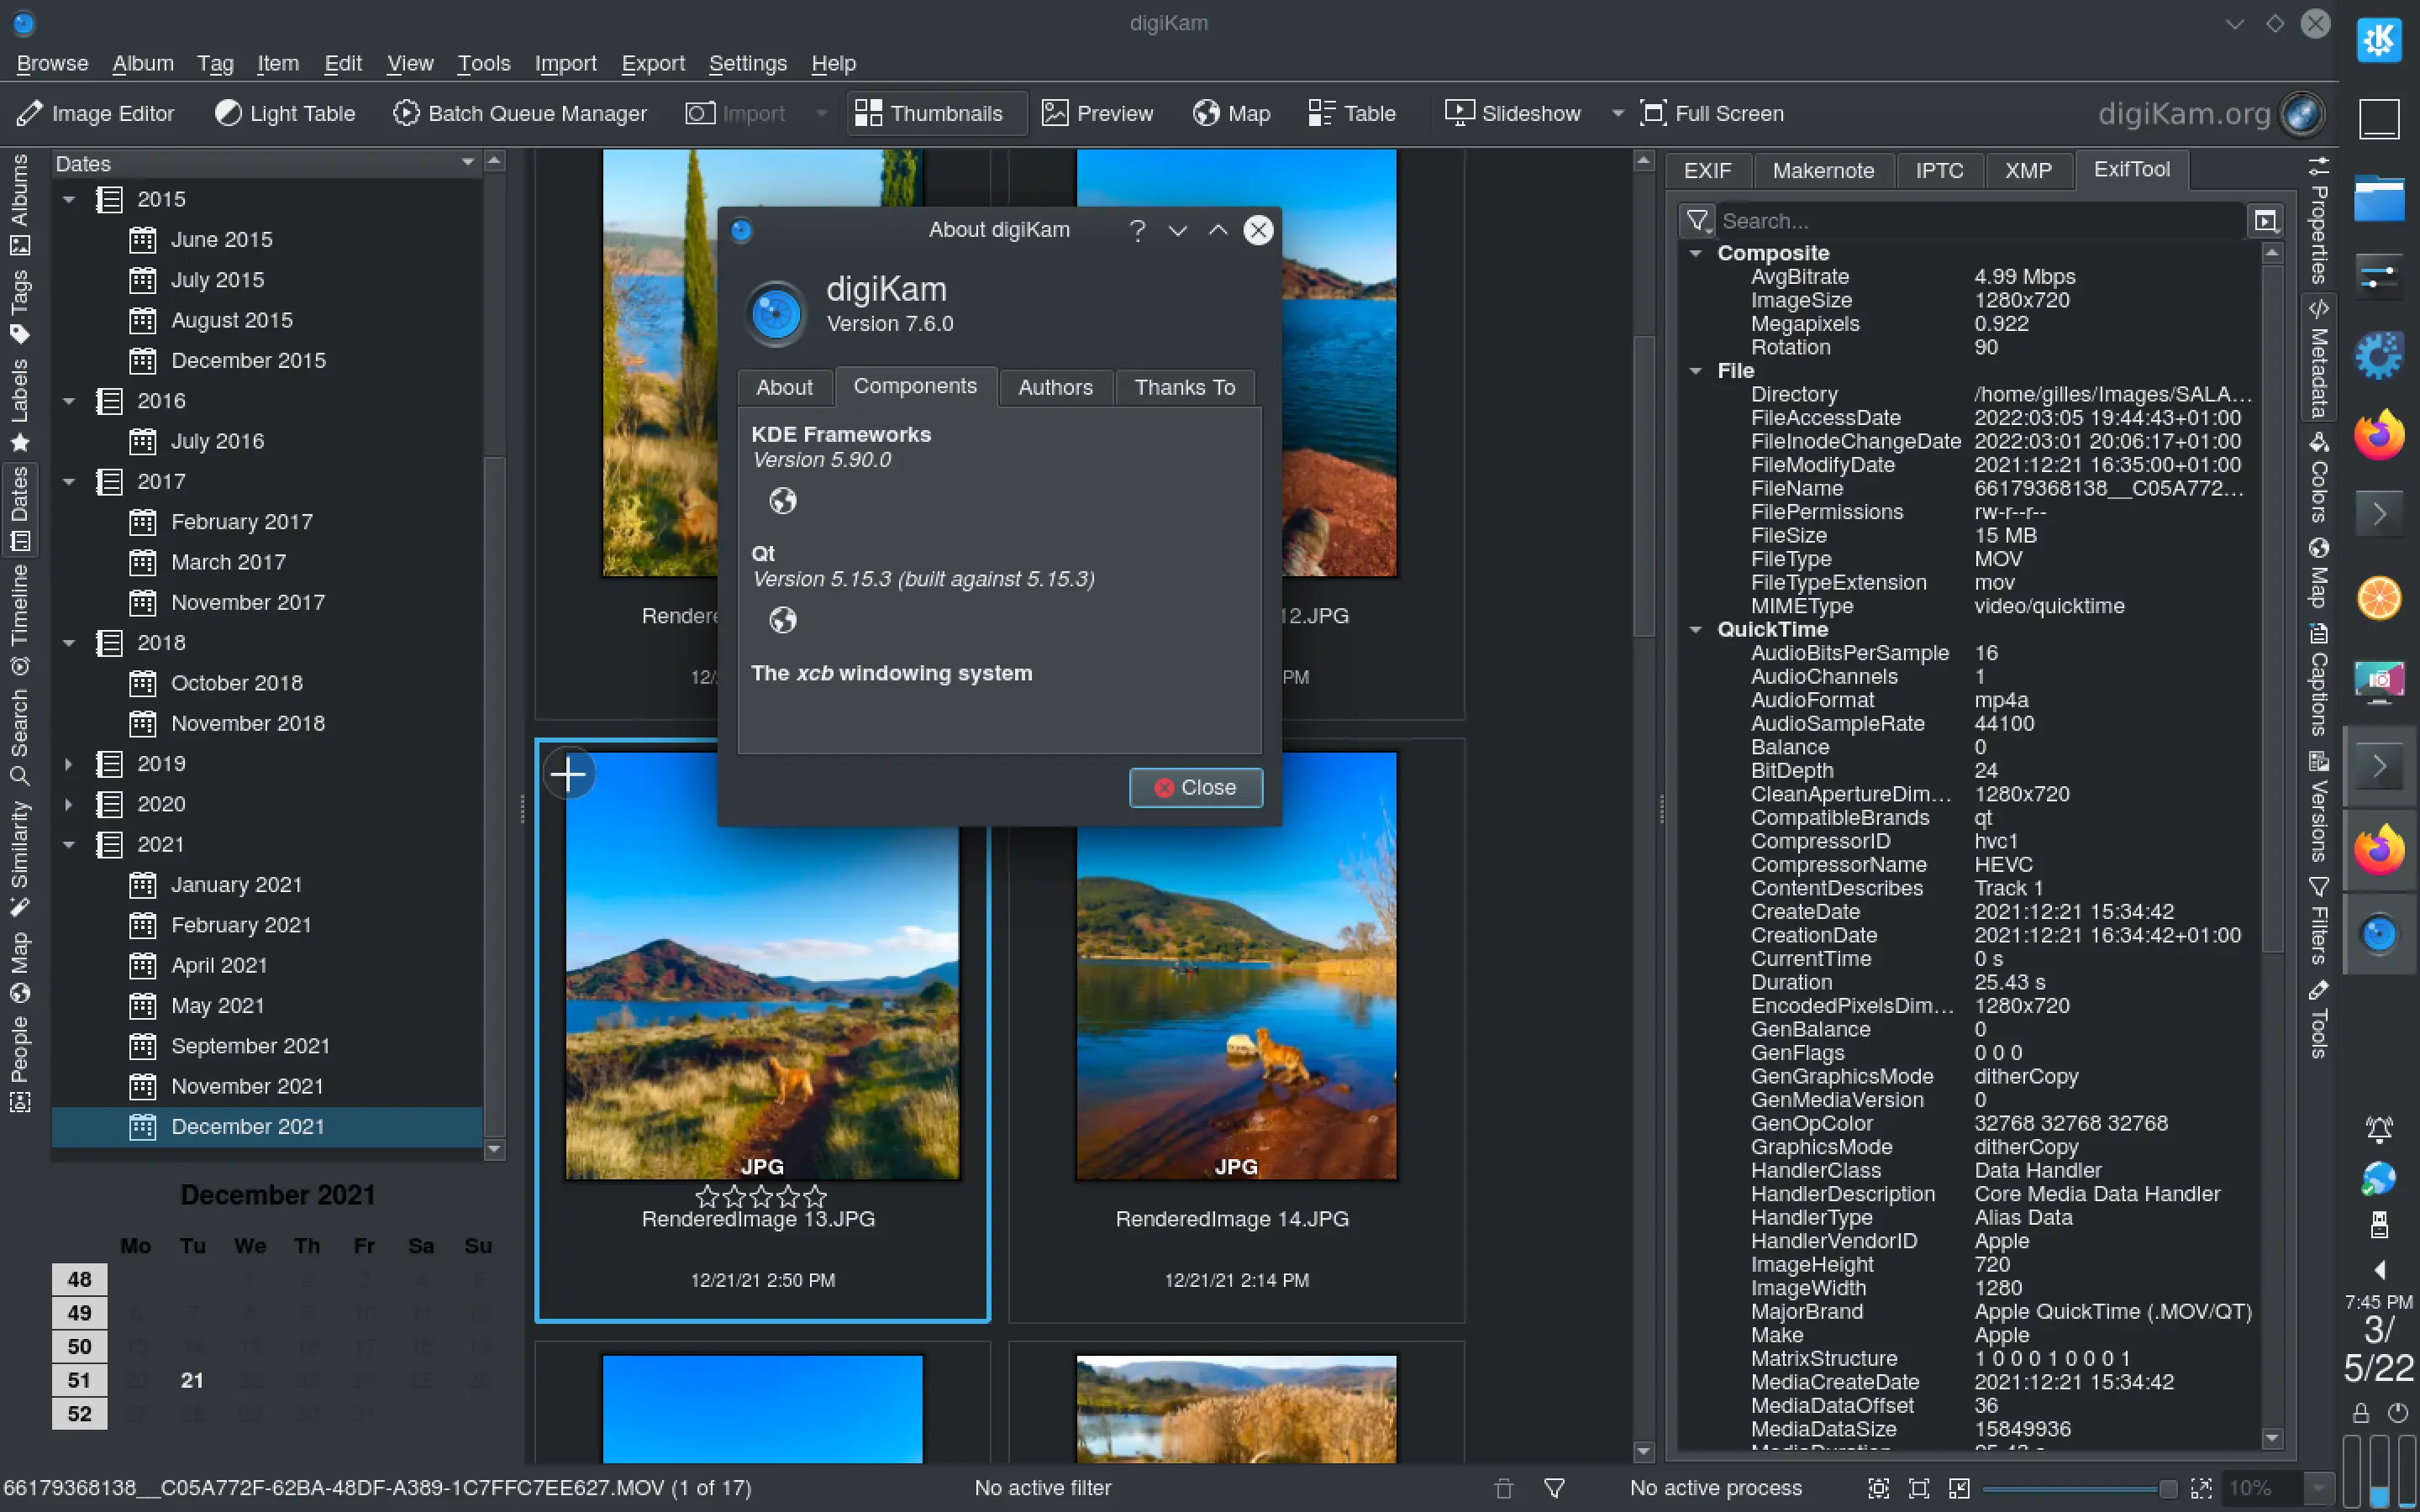The height and width of the screenshot is (1512, 2420).
Task: Collapse the QuickTime metadata section
Action: point(1696,629)
